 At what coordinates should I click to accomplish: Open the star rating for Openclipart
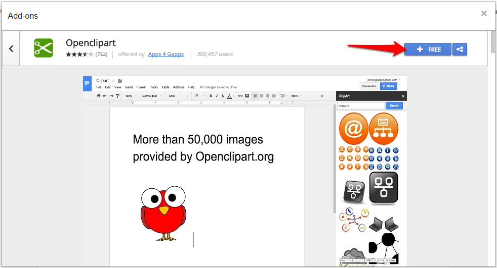tap(79, 55)
